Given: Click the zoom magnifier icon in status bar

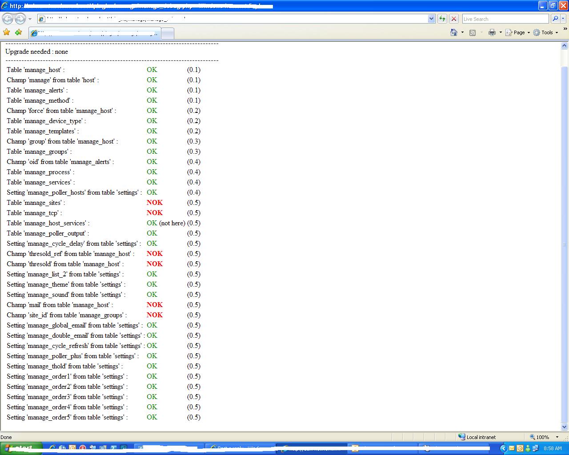Looking at the screenshot, I should 532,437.
